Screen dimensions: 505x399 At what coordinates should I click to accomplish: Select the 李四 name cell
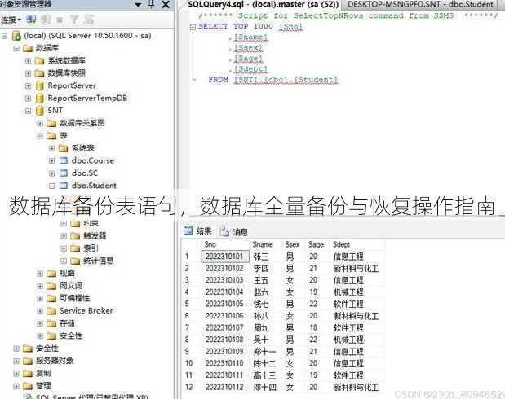point(266,269)
